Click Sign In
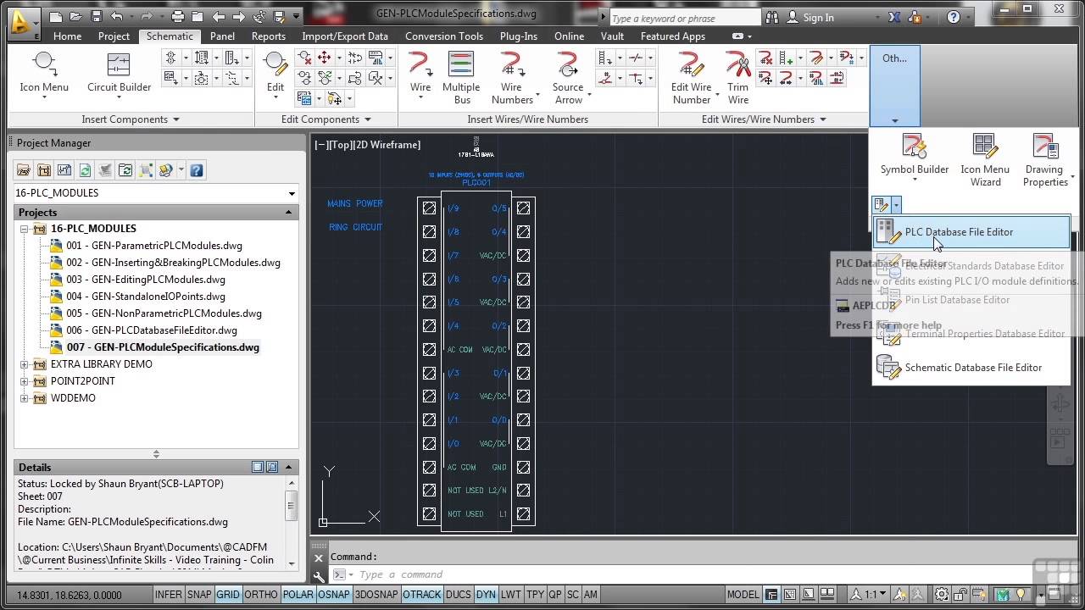This screenshot has height=610, width=1085. point(818,18)
